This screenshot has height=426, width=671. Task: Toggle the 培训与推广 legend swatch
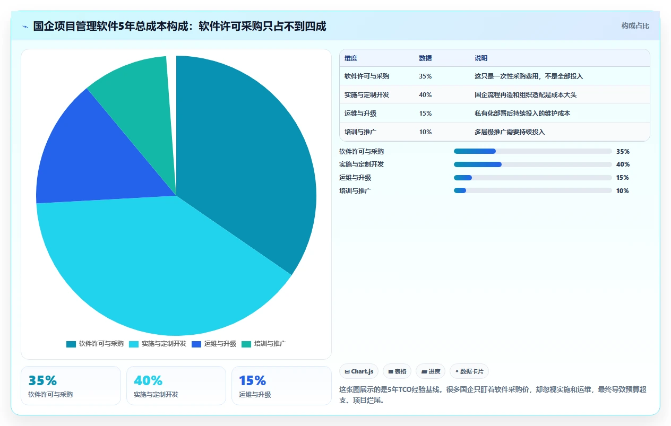[246, 344]
